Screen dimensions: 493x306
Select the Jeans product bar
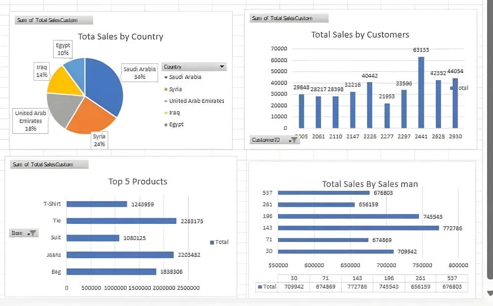[120, 255]
